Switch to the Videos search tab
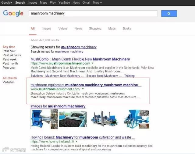 (63, 28)
